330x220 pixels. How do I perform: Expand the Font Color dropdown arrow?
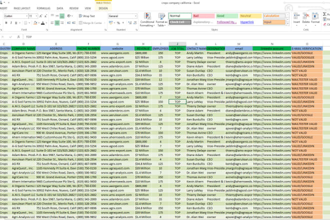pyautogui.click(x=46, y=22)
